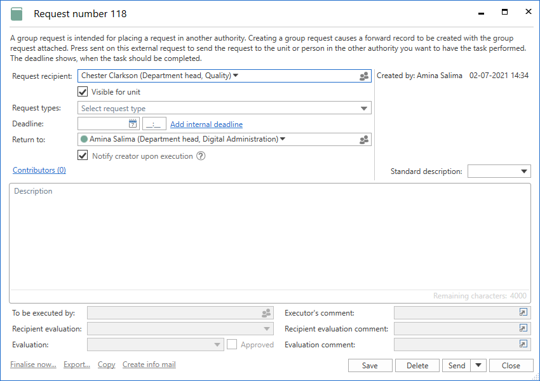Expand the Evaluation comment field icon
The image size is (540, 381).
pos(523,344)
